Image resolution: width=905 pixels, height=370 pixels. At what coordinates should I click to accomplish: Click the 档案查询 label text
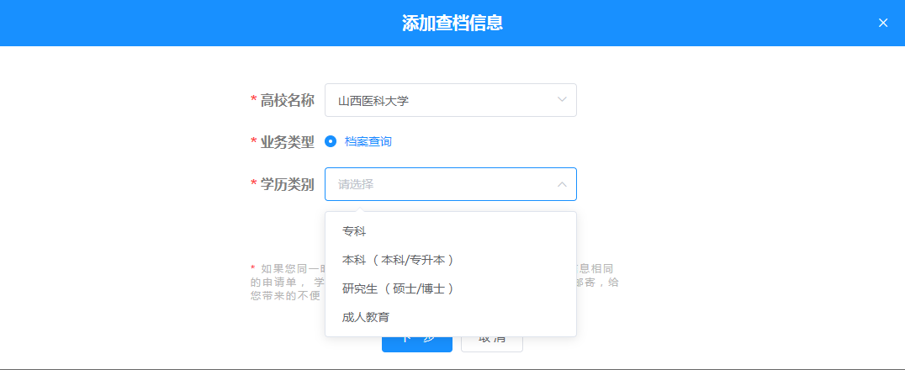(x=368, y=141)
